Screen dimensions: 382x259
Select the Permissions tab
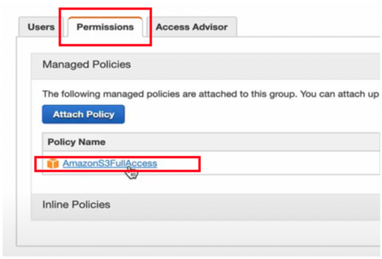point(105,27)
